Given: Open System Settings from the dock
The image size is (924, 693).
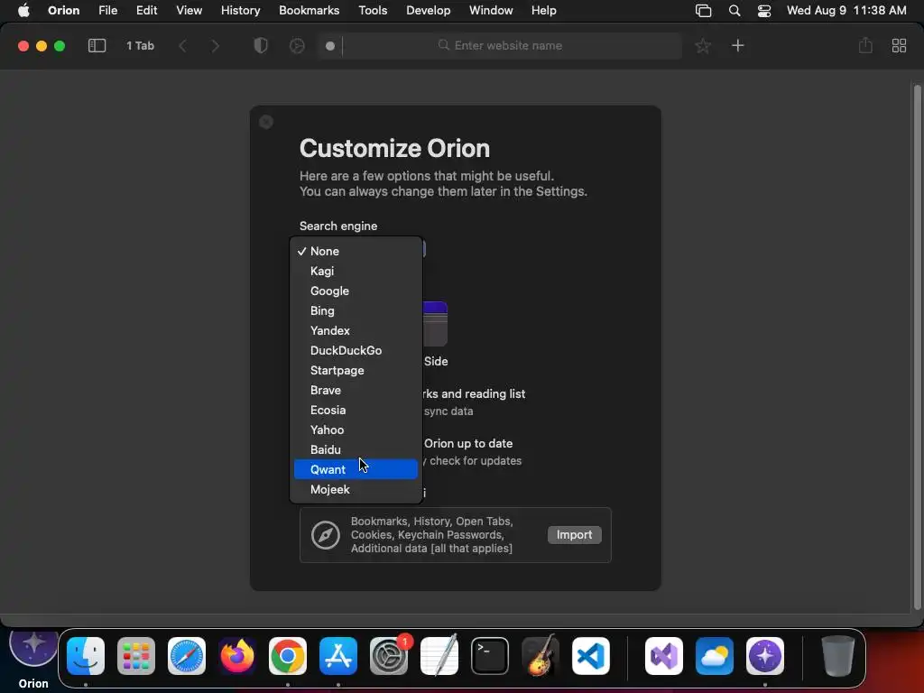Looking at the screenshot, I should [389, 656].
